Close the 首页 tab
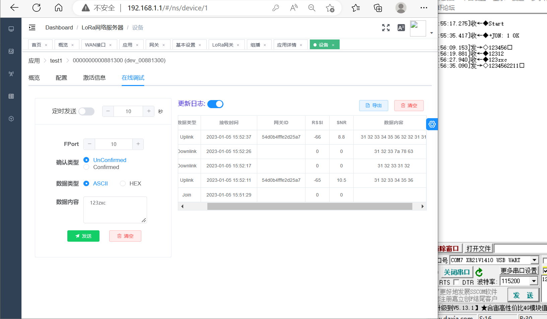This screenshot has width=547, height=319. tap(46, 45)
